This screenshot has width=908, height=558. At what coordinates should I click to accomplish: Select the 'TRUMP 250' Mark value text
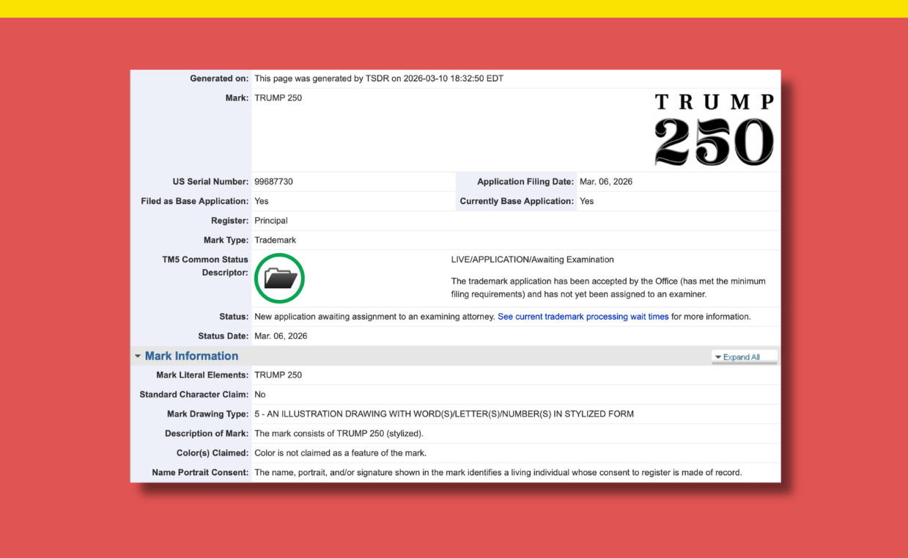point(278,98)
